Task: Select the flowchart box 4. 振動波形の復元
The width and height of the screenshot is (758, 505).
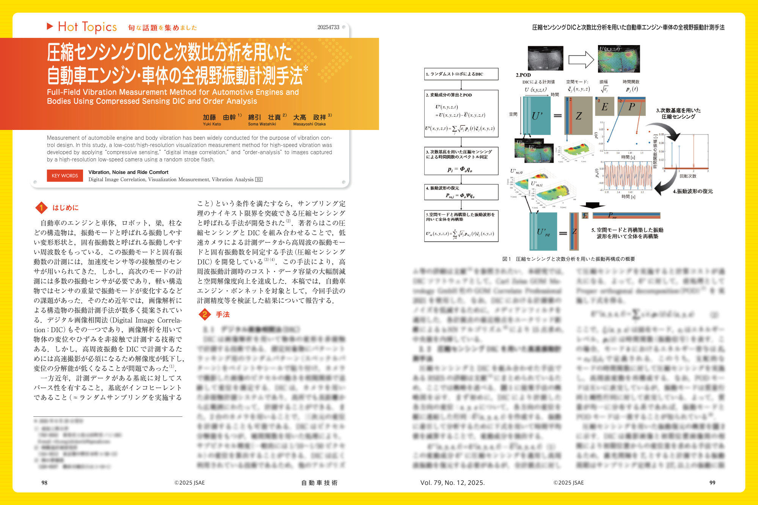Action: (461, 192)
